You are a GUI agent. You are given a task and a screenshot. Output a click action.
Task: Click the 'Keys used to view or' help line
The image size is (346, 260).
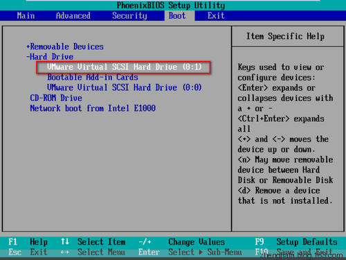click(281, 67)
